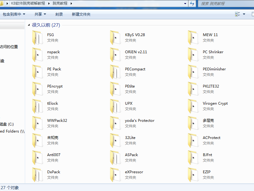254x191 pixels.
Task: Open the 包含到库中 dropdown menu
Action: 14,14
